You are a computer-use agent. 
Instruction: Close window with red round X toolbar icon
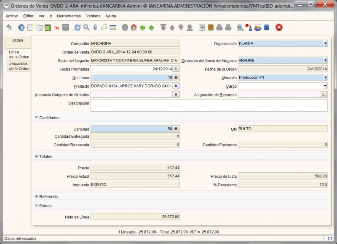279,27
